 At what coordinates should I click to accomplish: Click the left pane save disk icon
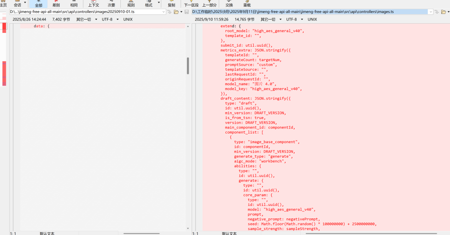(x=187, y=12)
